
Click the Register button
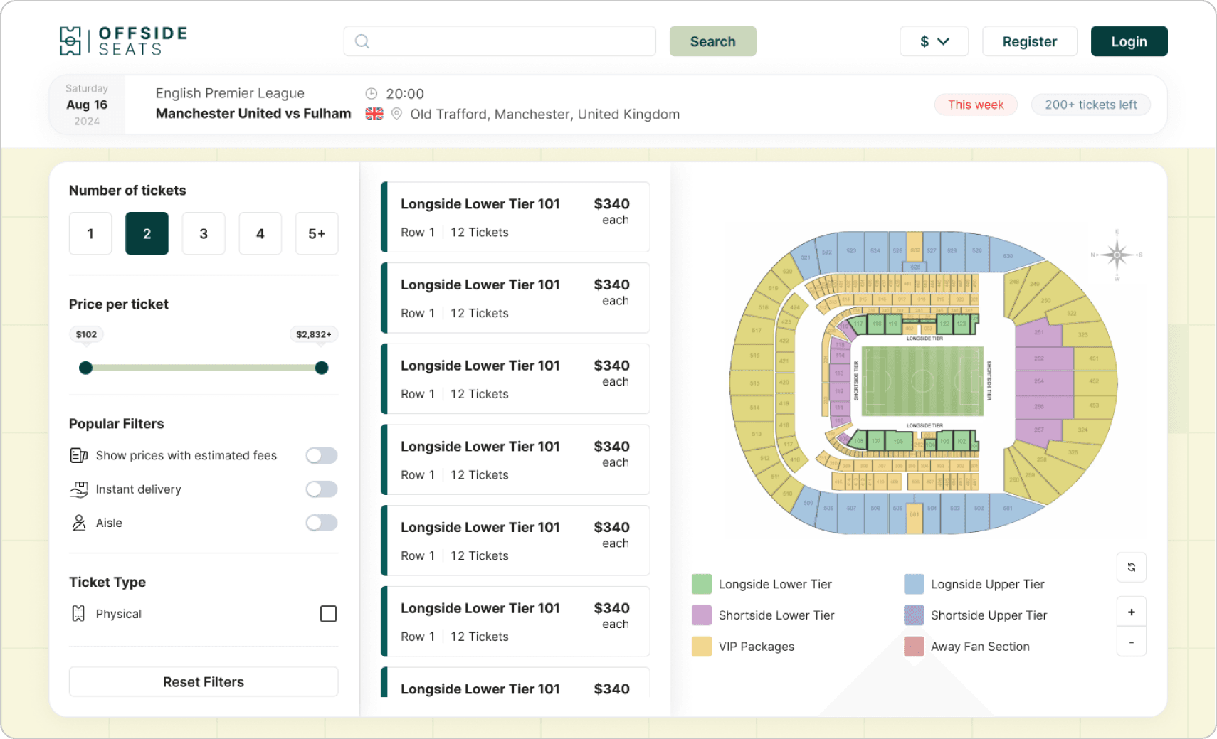tap(1030, 41)
